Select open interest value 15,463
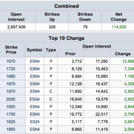 tap(102, 69)
